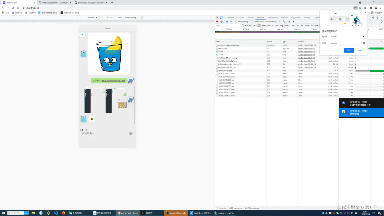Image resolution: width=384 pixels, height=216 pixels.
Task: Open the 100% zoom dropdown
Action: point(120,18)
